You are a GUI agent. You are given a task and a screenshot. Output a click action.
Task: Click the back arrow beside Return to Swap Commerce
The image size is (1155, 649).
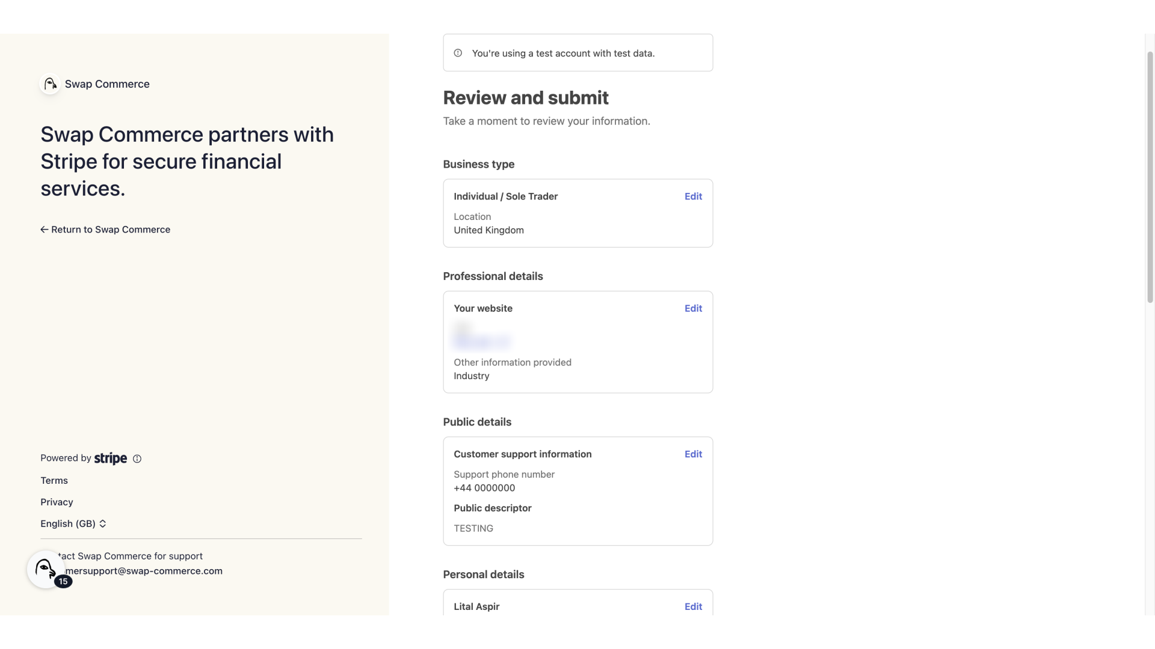(45, 230)
